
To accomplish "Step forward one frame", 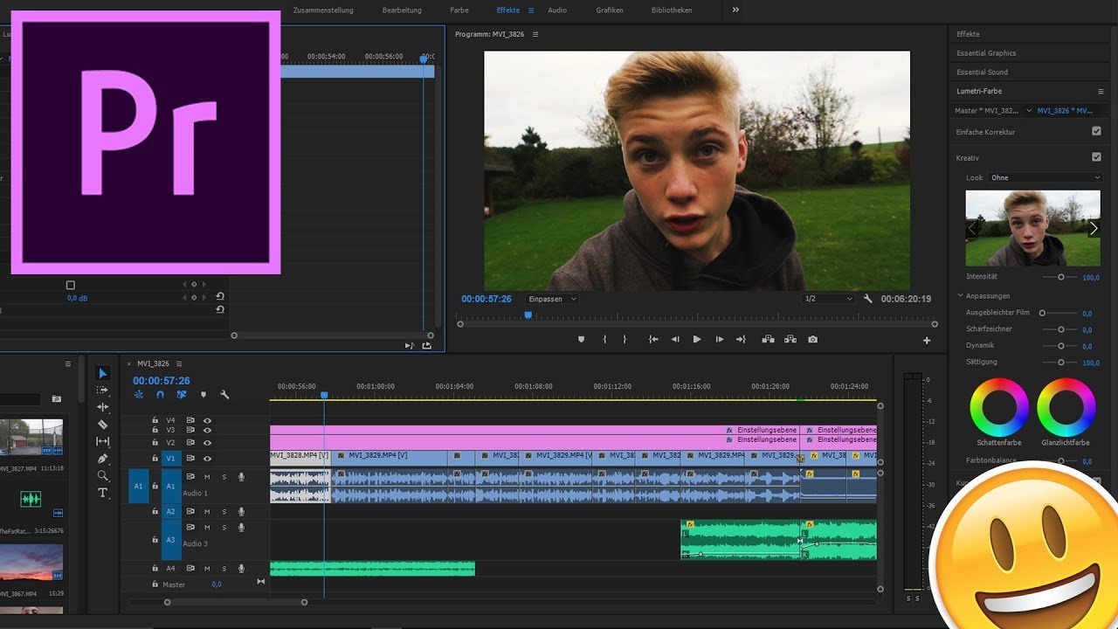I will pos(720,339).
